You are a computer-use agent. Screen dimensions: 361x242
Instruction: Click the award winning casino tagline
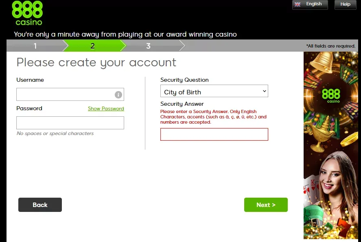[x=125, y=35]
